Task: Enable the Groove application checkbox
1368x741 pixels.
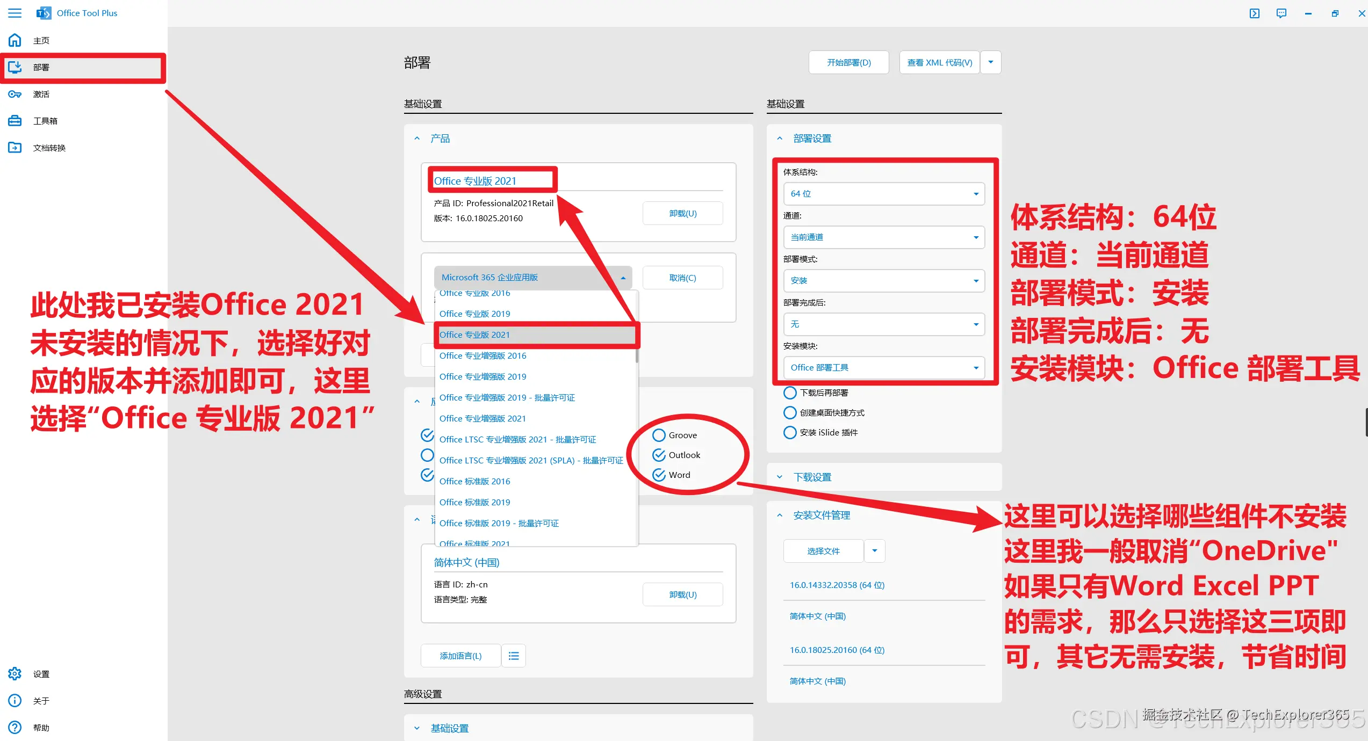Action: pos(659,435)
